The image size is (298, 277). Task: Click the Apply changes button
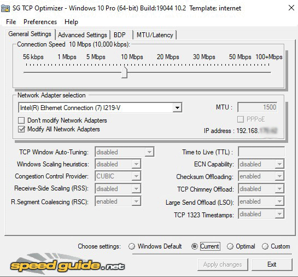223,264
